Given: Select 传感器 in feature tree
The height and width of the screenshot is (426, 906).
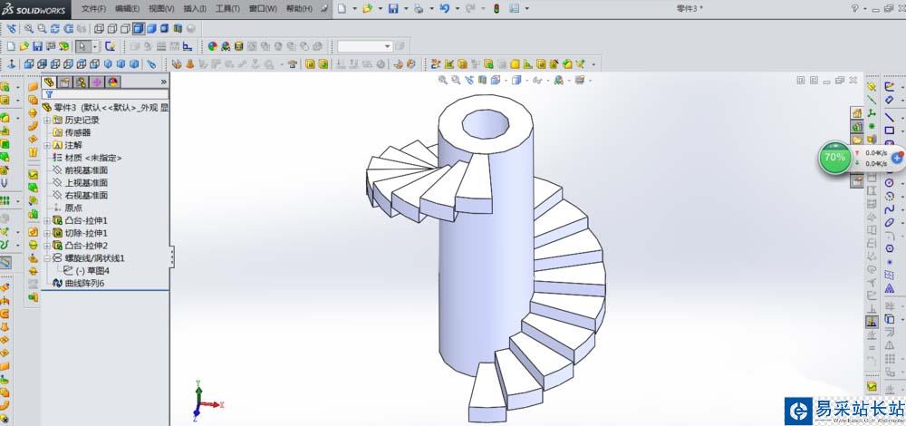Looking at the screenshot, I should point(77,132).
